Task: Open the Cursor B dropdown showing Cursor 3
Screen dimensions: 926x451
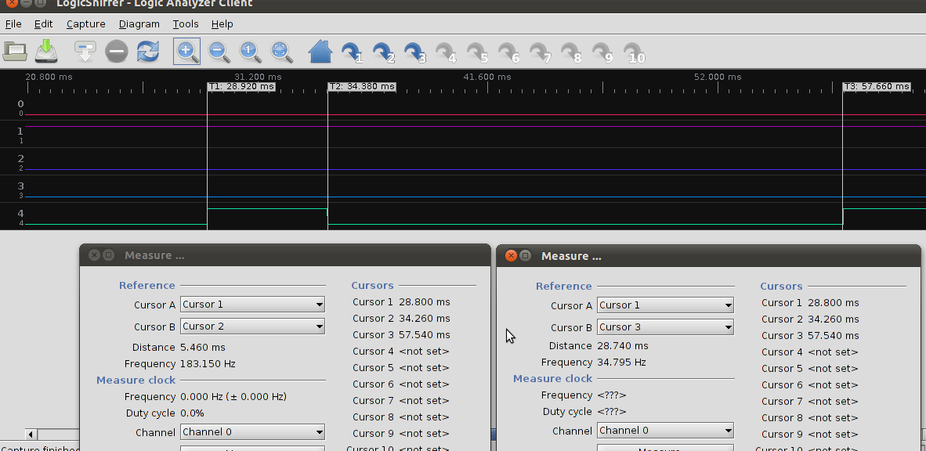Action: (664, 327)
